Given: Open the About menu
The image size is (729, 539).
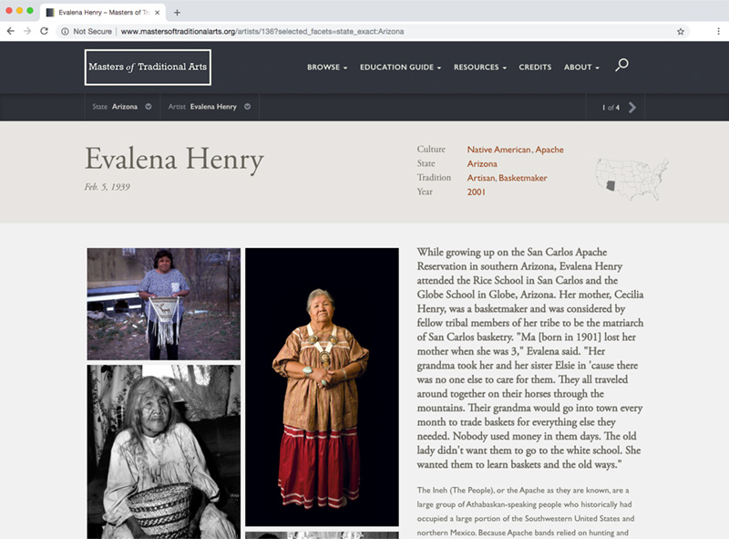Looking at the screenshot, I should [x=581, y=67].
